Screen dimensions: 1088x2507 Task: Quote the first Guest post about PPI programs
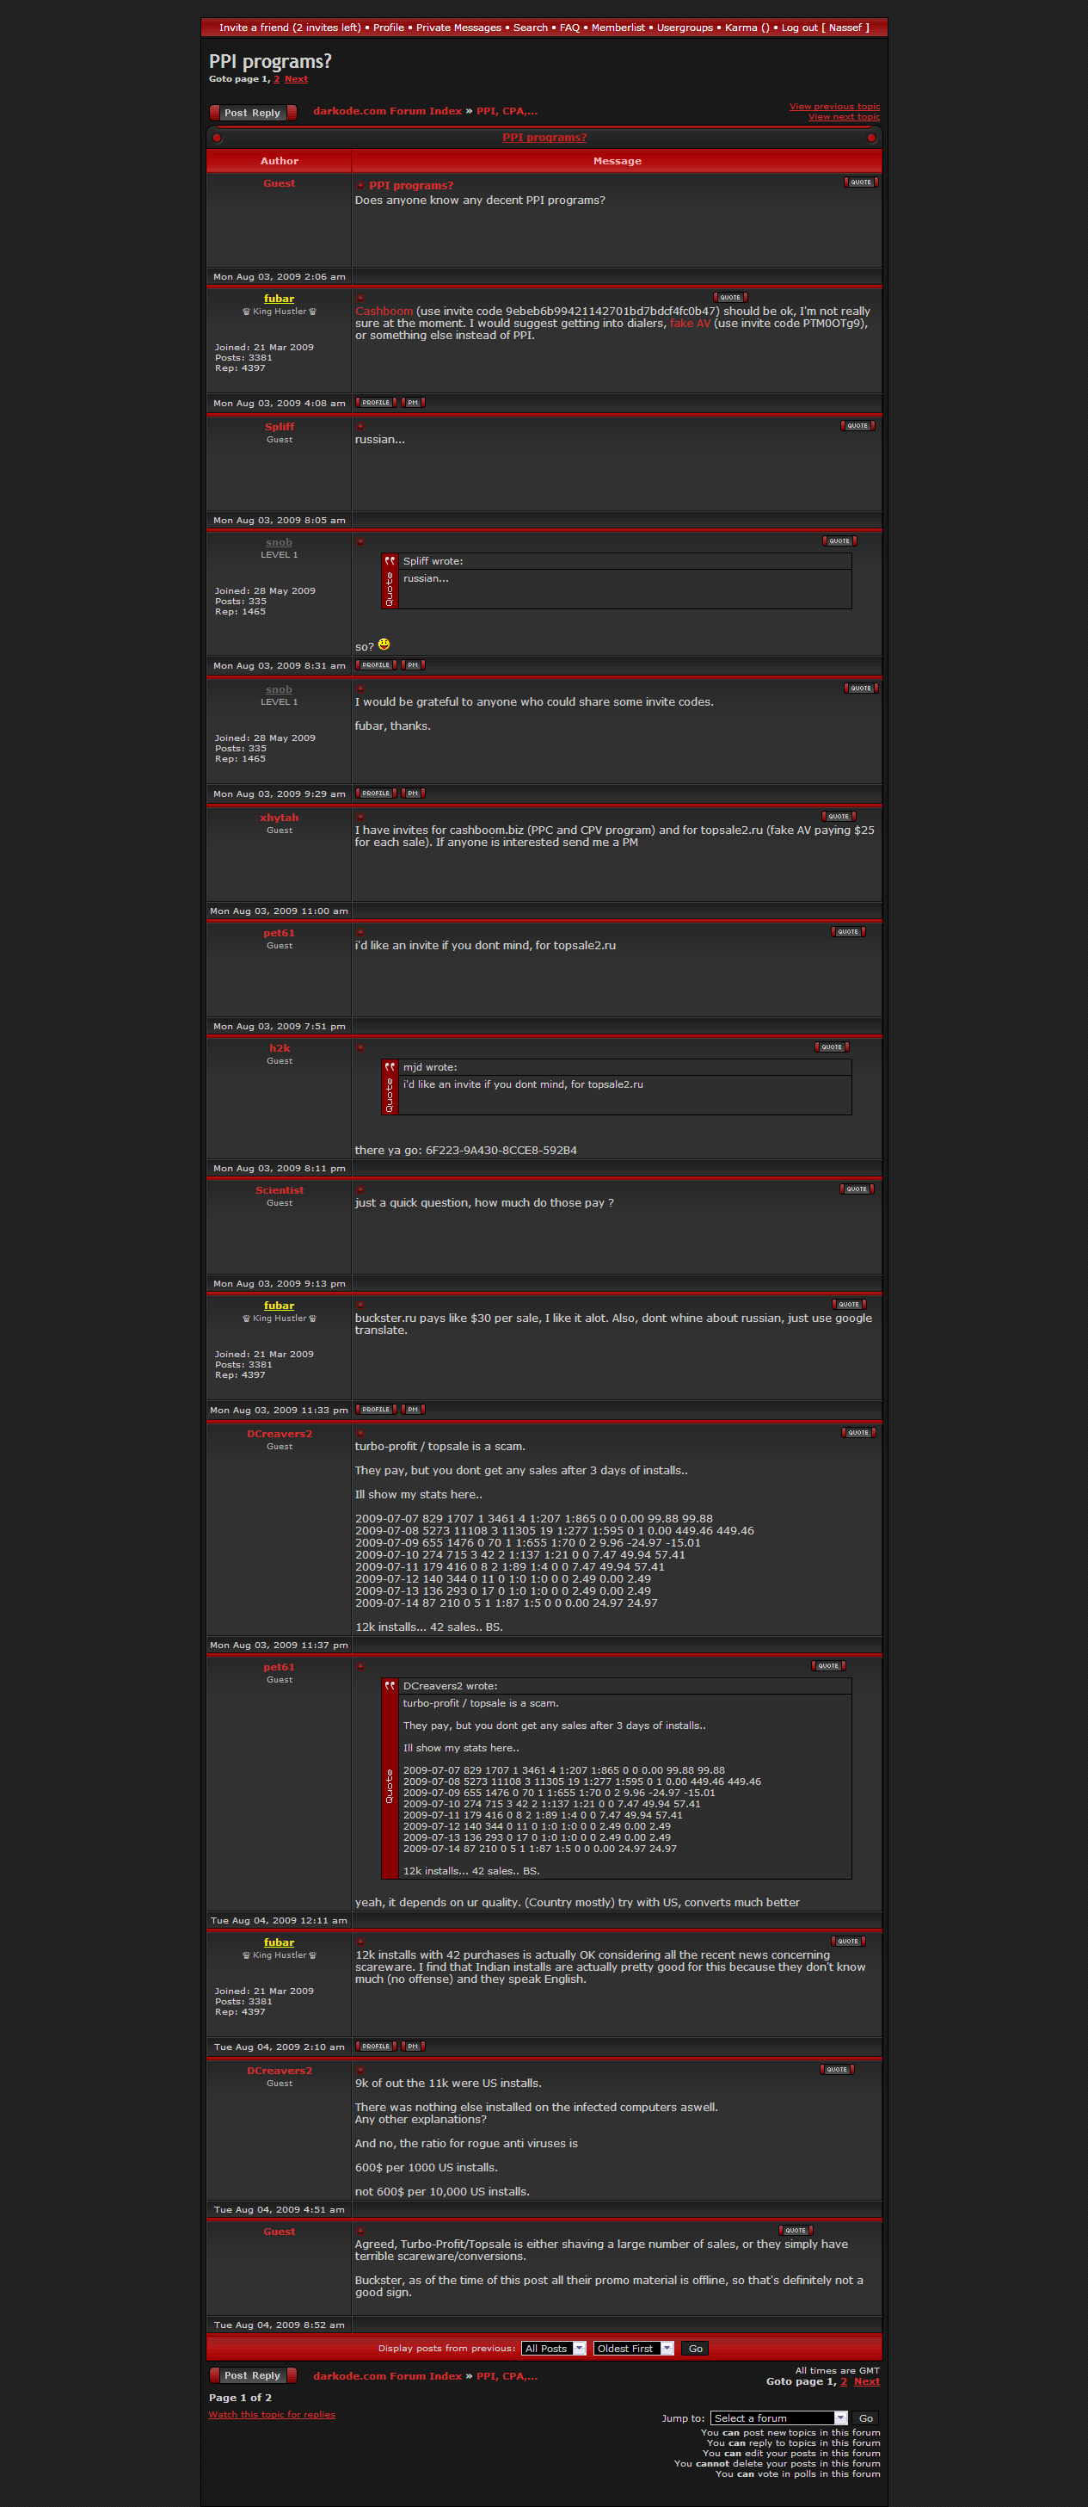point(860,182)
